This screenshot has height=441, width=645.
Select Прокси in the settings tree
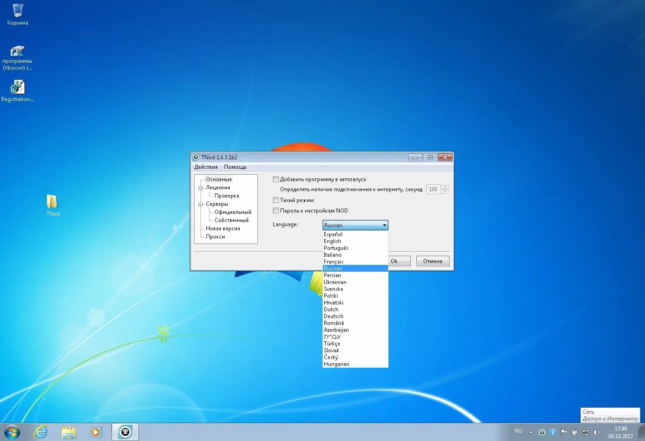pyautogui.click(x=215, y=237)
